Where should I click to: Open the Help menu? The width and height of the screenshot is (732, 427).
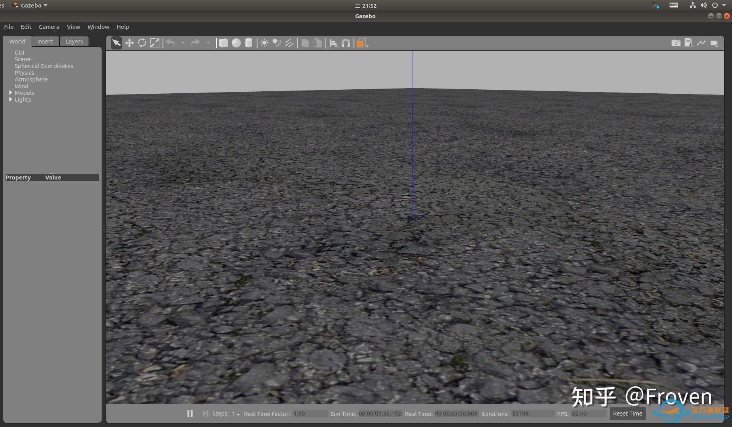123,27
